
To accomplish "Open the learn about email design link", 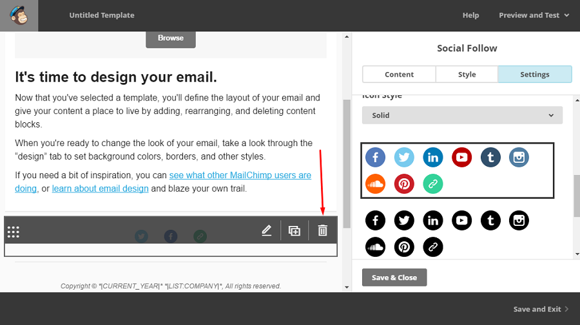I will [101, 189].
